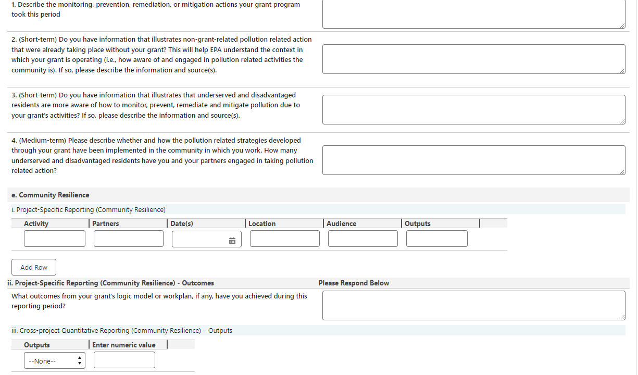The height and width of the screenshot is (375, 638).
Task: Click the Activity text field
Action: coord(55,239)
